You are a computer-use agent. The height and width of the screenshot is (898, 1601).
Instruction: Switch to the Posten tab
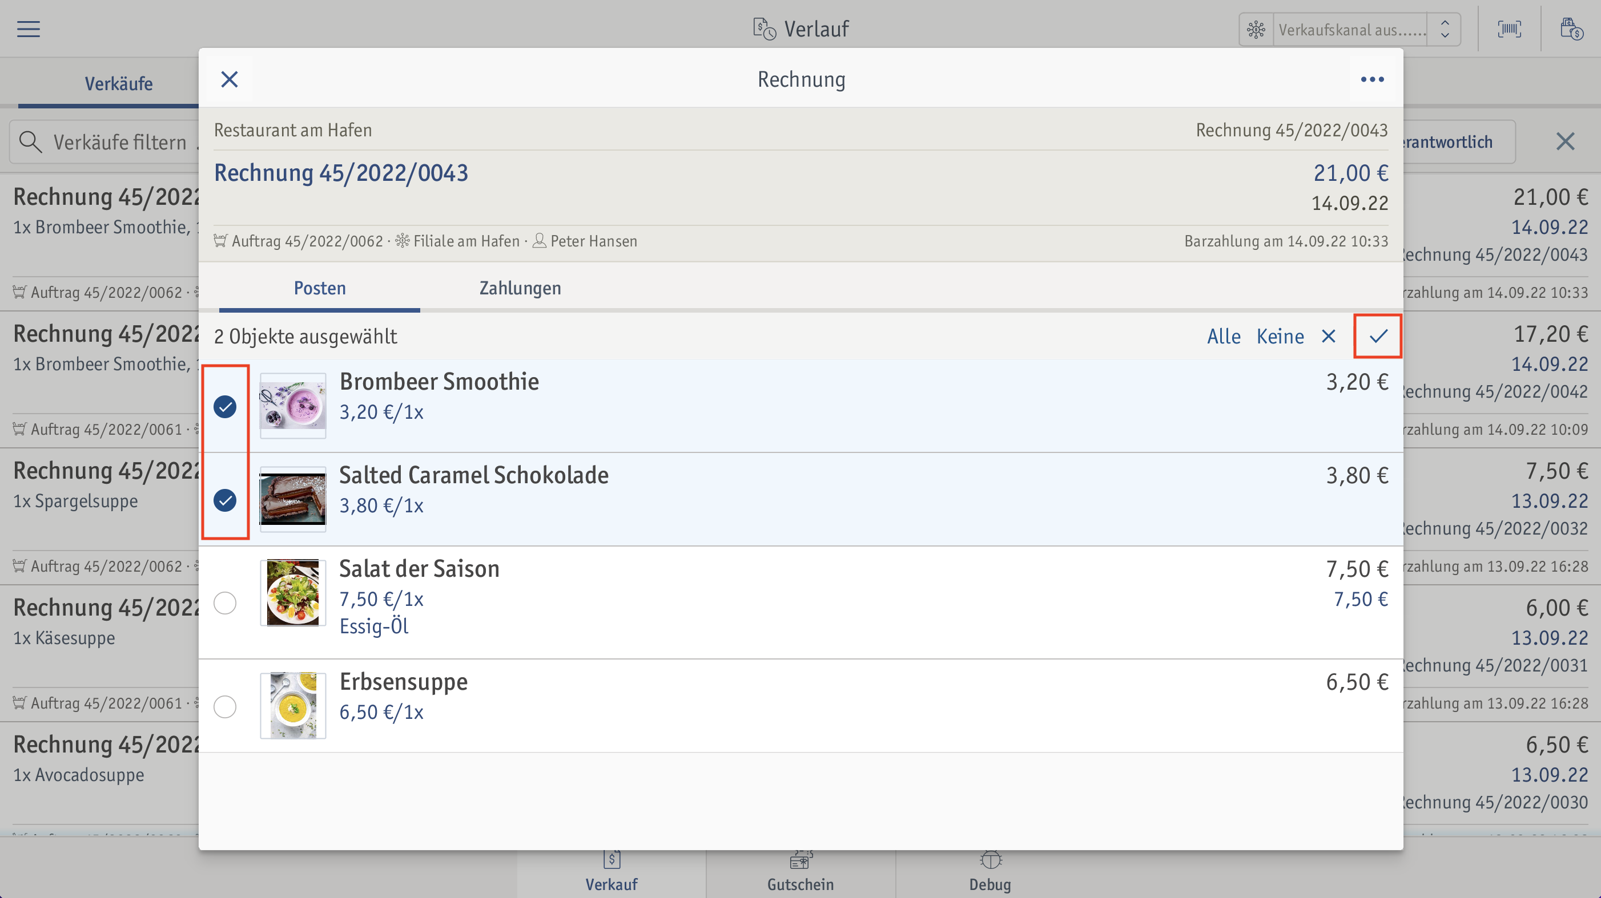click(x=319, y=288)
